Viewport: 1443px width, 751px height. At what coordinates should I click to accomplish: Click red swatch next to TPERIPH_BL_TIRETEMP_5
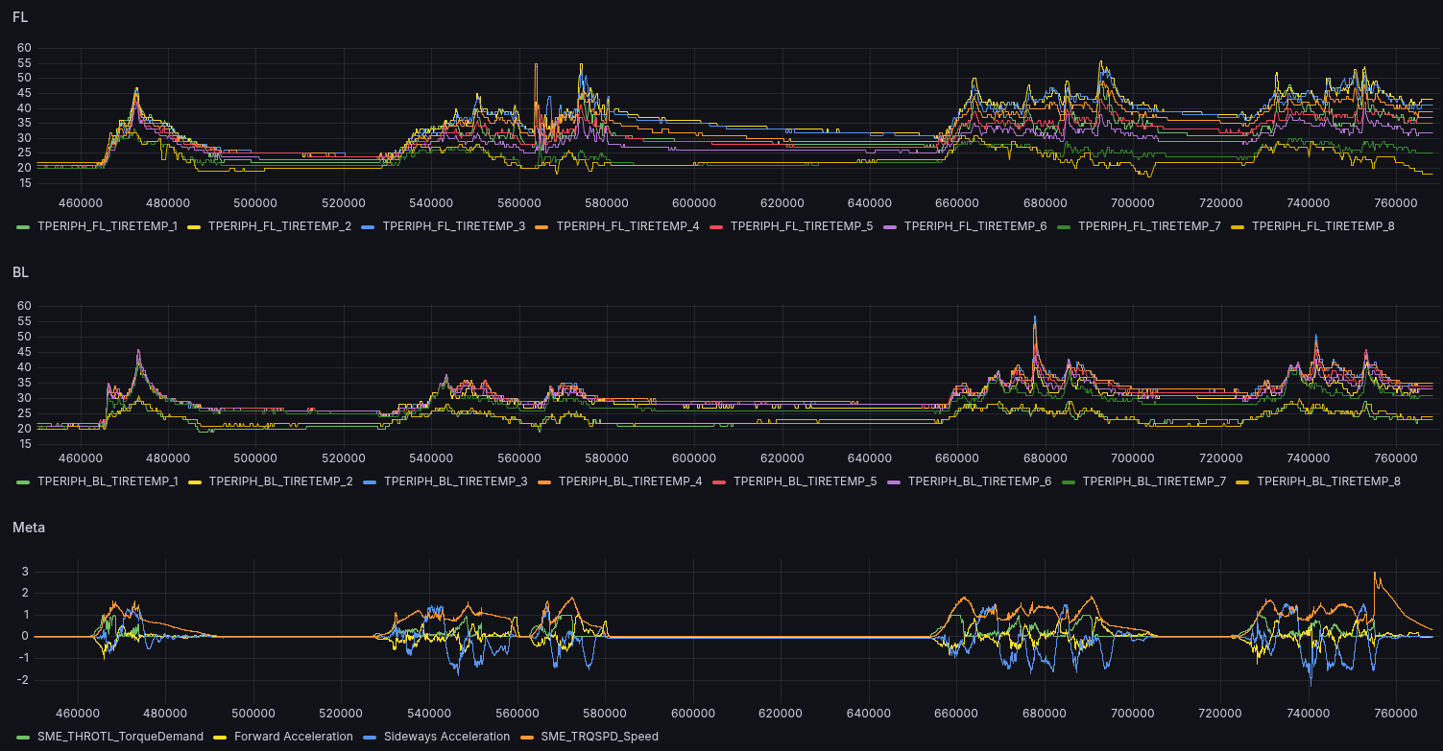[x=719, y=481]
